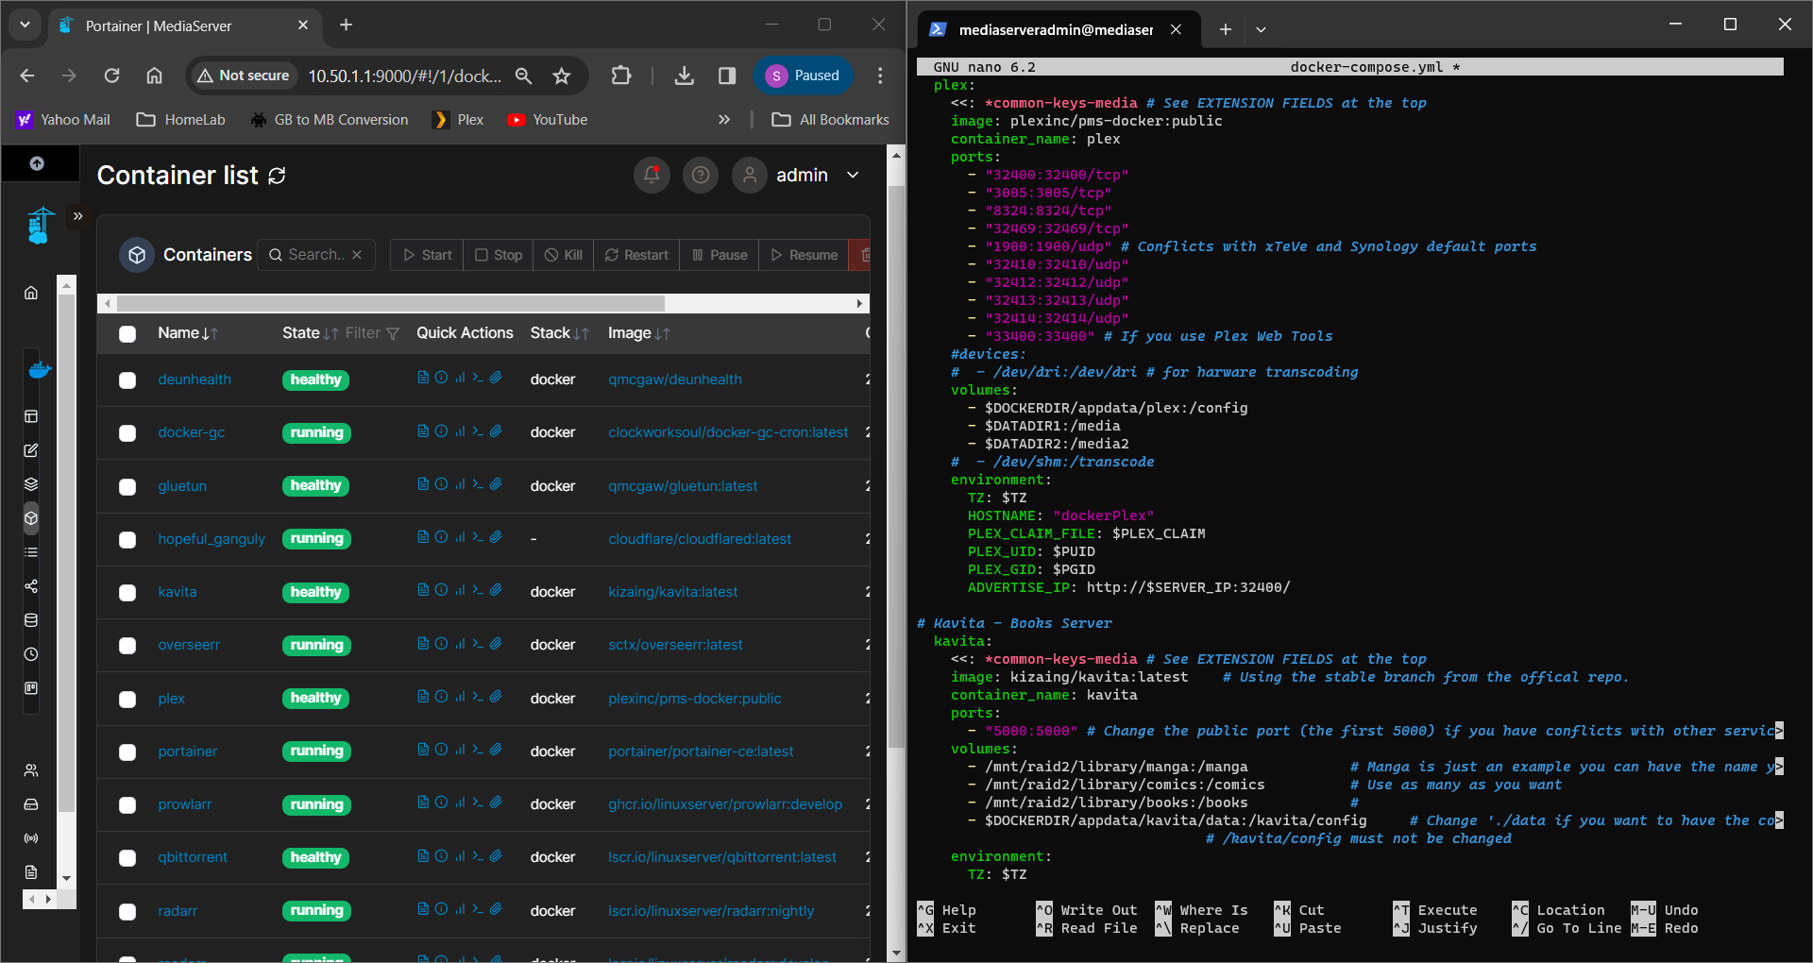The height and width of the screenshot is (963, 1813).
Task: Open the Chrome three-dot menu
Action: pyautogui.click(x=880, y=76)
